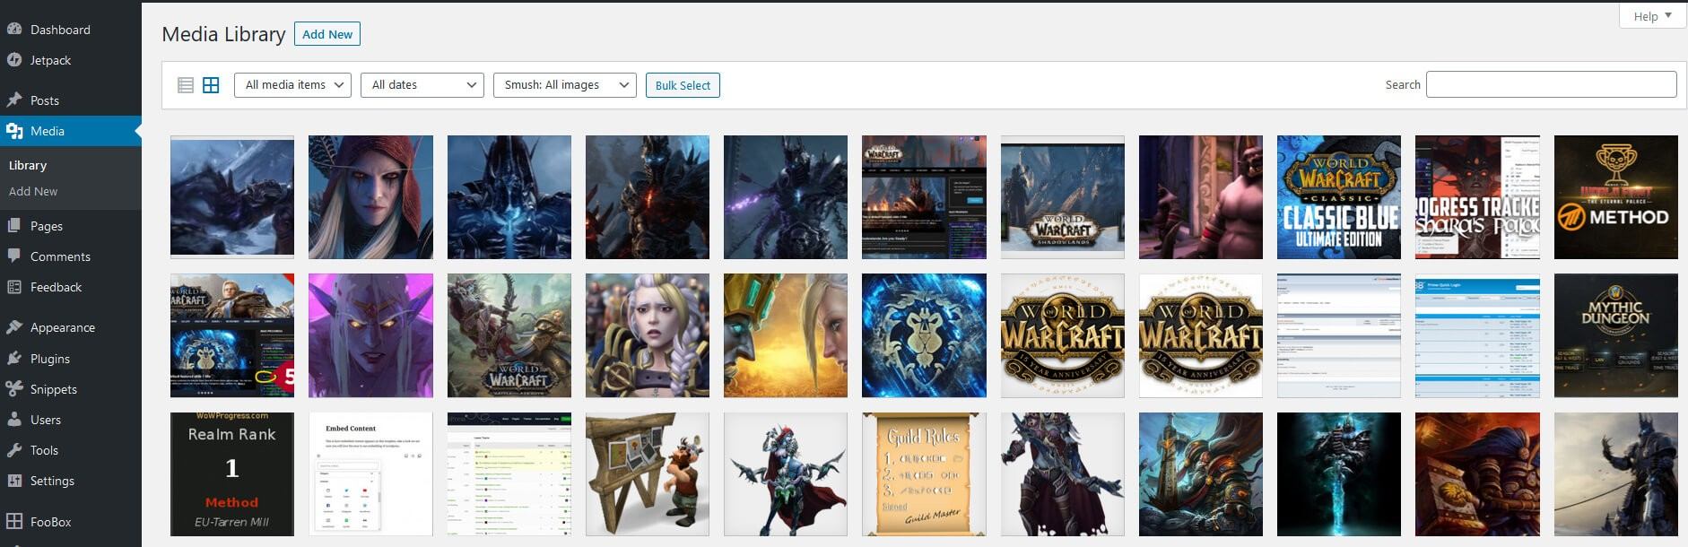The image size is (1688, 547).
Task: Open the gnome at notice board thumbnail
Action: click(648, 474)
